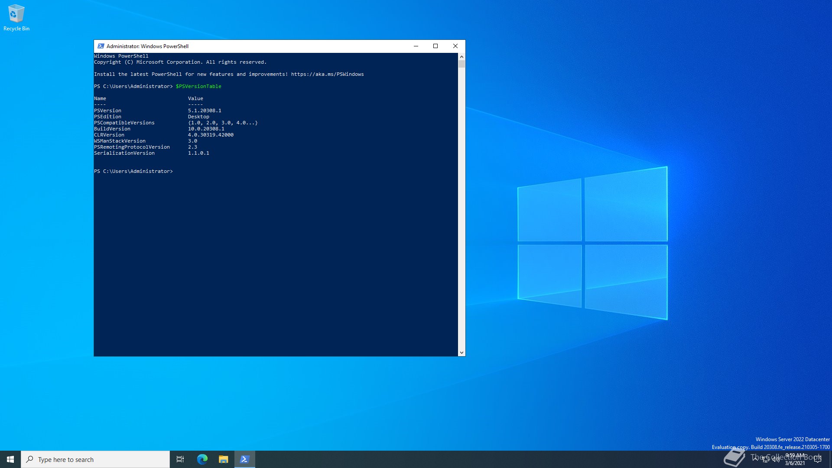Screen dimensions: 832x468
Task: Open the Action Center notification icon
Action: (818, 459)
